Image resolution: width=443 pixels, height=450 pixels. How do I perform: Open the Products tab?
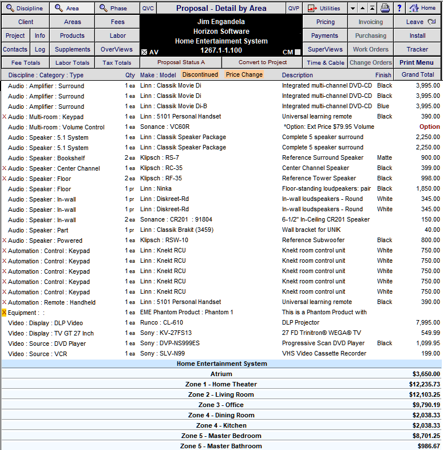click(x=72, y=35)
